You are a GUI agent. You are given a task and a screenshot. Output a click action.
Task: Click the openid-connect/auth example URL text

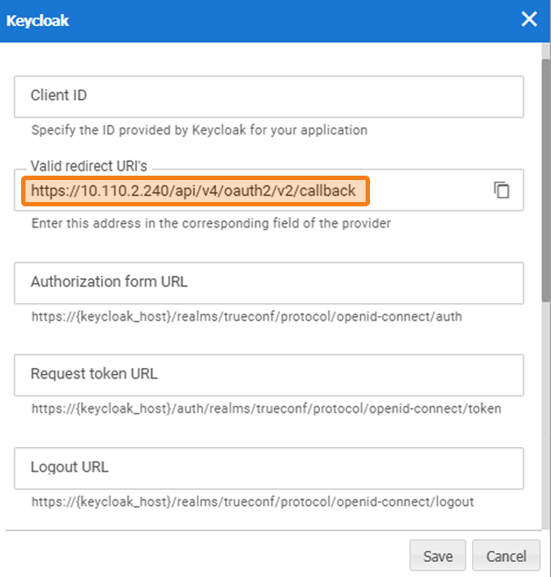[247, 316]
